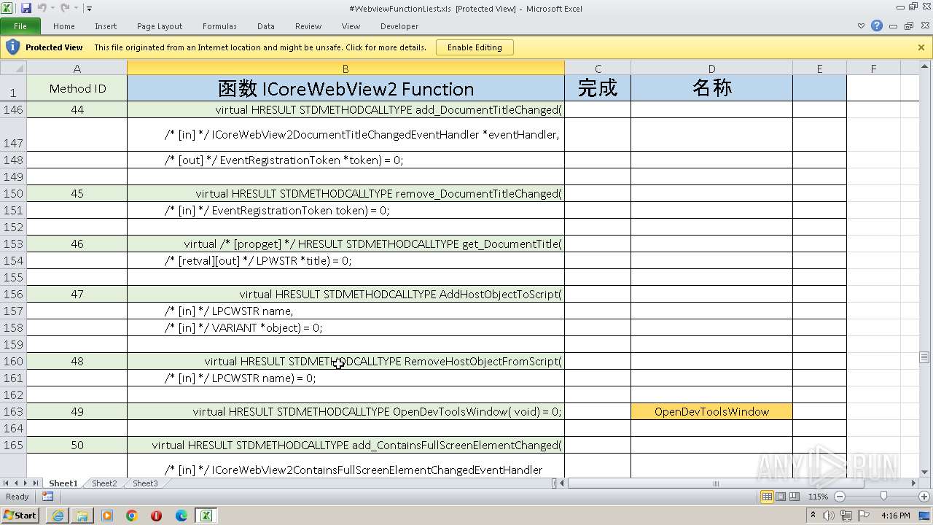The height and width of the screenshot is (525, 933).
Task: Switch to the Home ribbon tab
Action: tap(63, 26)
